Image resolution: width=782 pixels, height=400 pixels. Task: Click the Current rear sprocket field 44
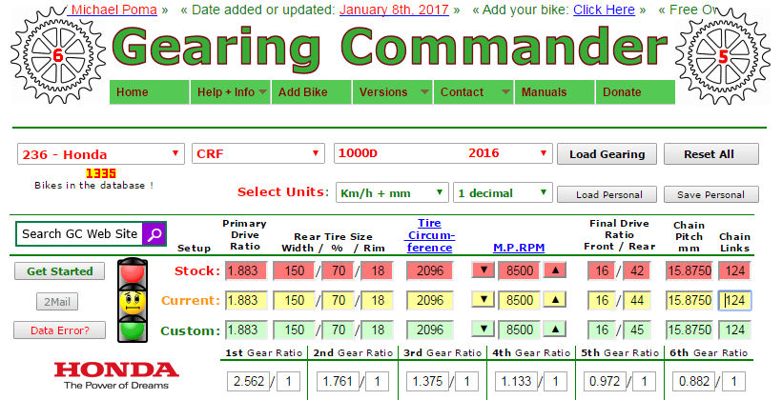(x=636, y=301)
